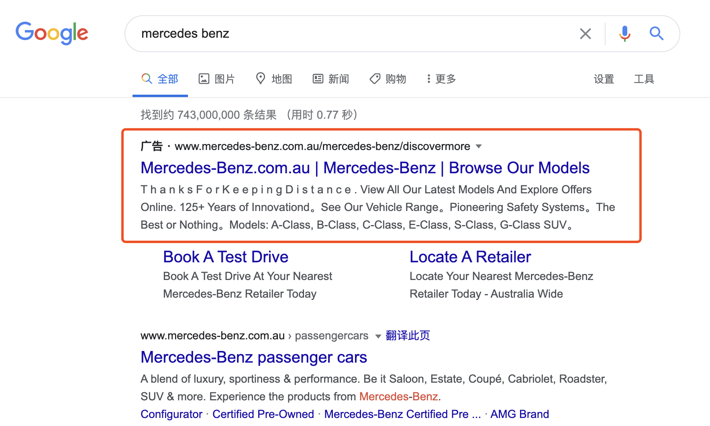
Task: Click the 翻译此页 translate link
Action: (408, 335)
